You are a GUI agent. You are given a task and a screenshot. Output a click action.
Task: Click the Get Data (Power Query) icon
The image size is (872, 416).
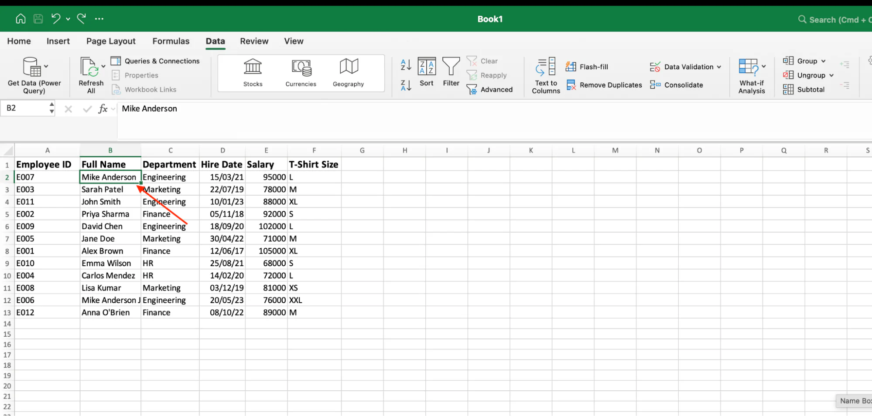click(x=32, y=67)
